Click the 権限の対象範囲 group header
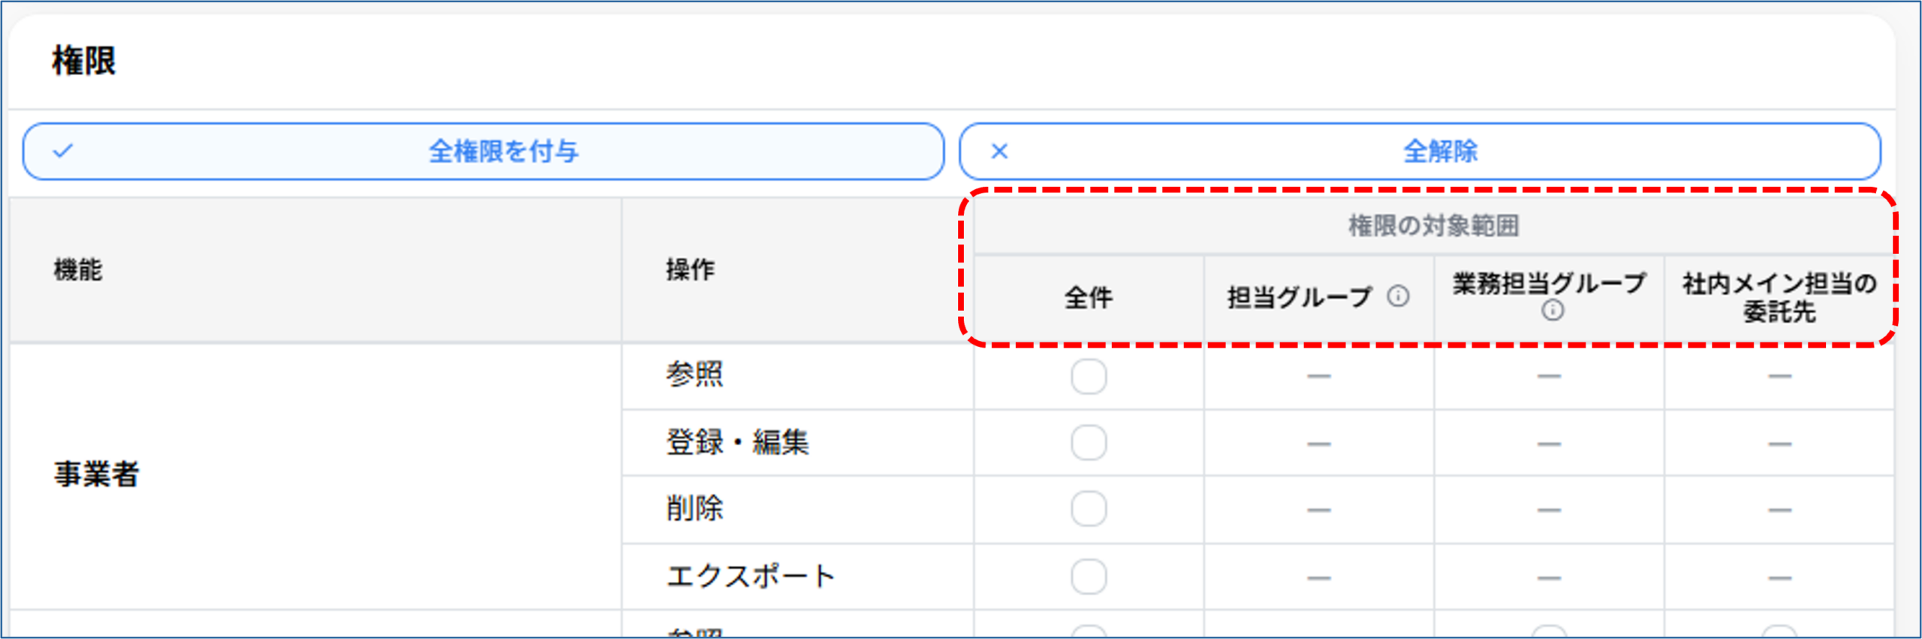The height and width of the screenshot is (639, 1922). tap(1434, 225)
